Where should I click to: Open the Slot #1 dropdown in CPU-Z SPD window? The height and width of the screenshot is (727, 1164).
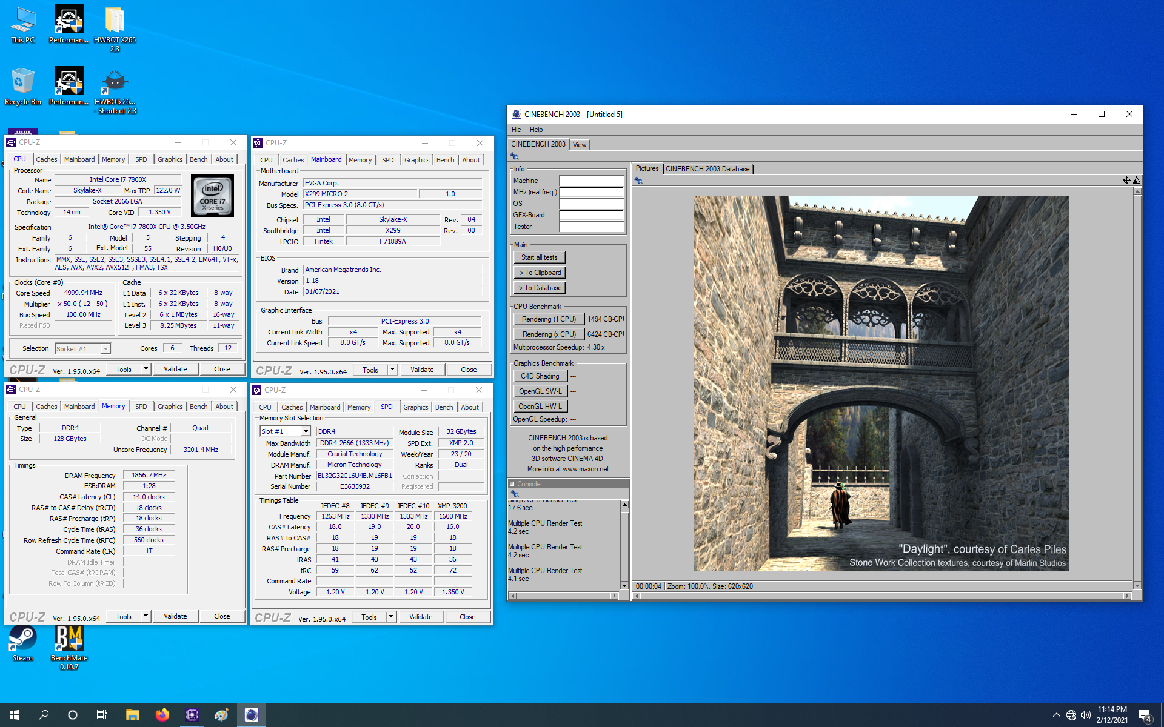(x=306, y=431)
